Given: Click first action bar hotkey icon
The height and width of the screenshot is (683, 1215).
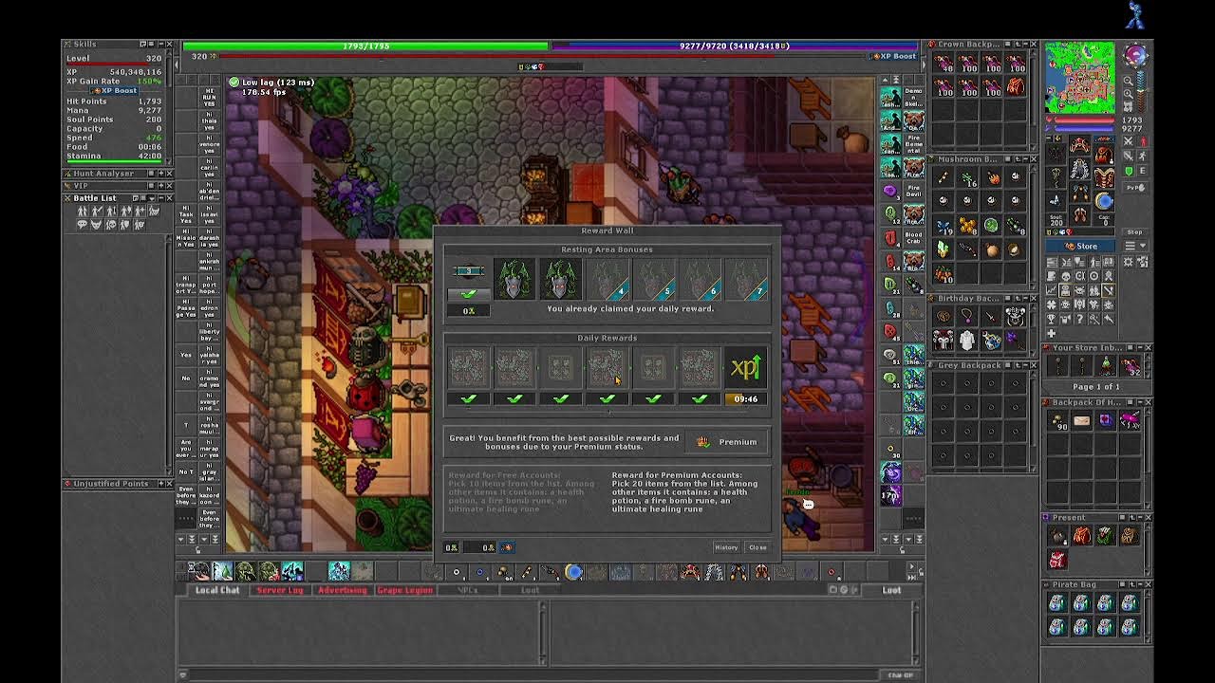Looking at the screenshot, I should click(x=198, y=571).
